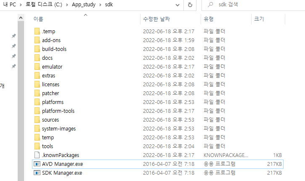The height and width of the screenshot is (181, 305).
Task: Refresh the sdk folder view
Action: [x=190, y=5]
